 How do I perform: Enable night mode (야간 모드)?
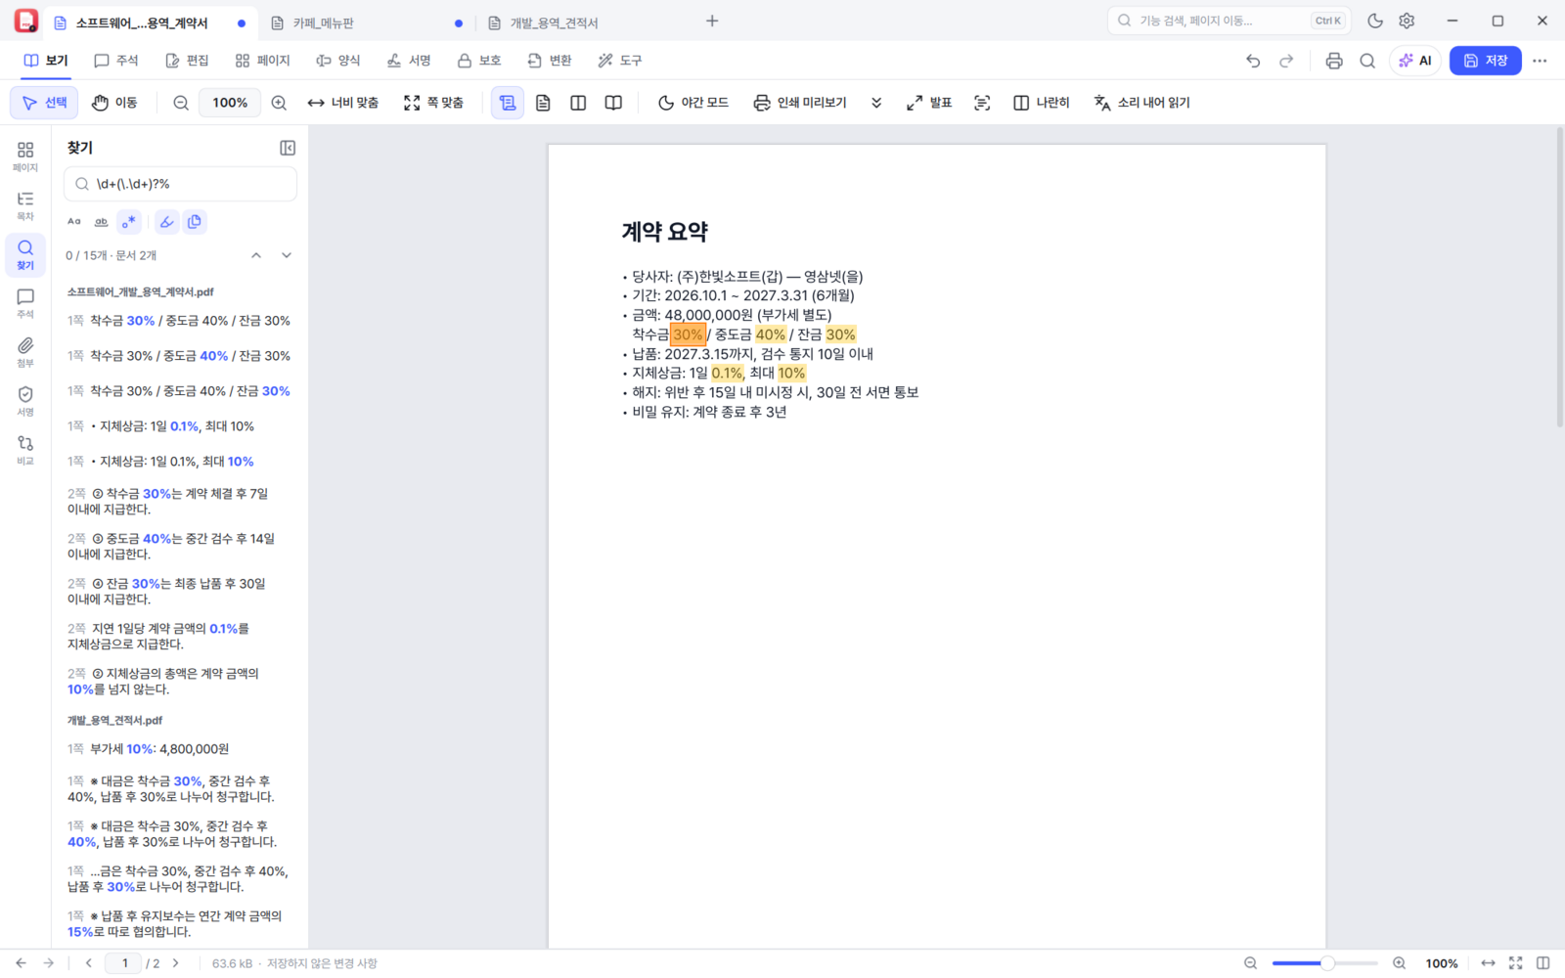tap(693, 103)
